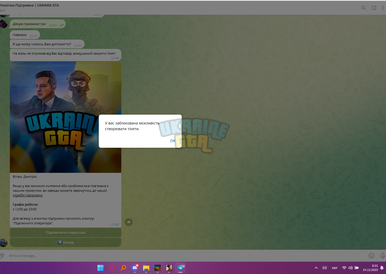Image resolution: width=386 pixels, height=274 pixels.
Task: Click the 'УКР' keyboard language indicator
Action: [x=334, y=268]
